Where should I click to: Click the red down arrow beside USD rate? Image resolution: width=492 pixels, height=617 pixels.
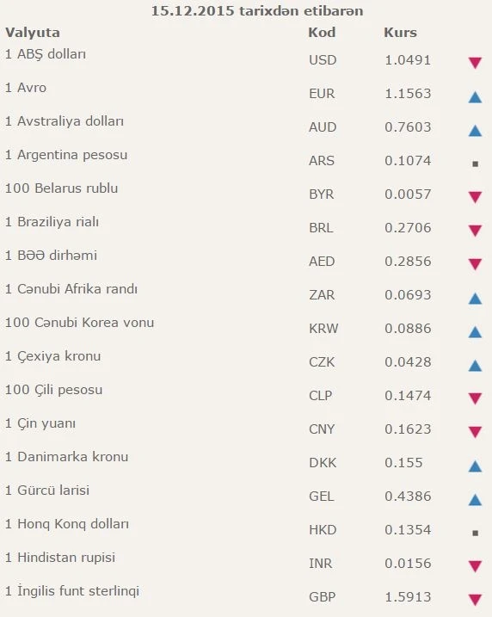[475, 63]
